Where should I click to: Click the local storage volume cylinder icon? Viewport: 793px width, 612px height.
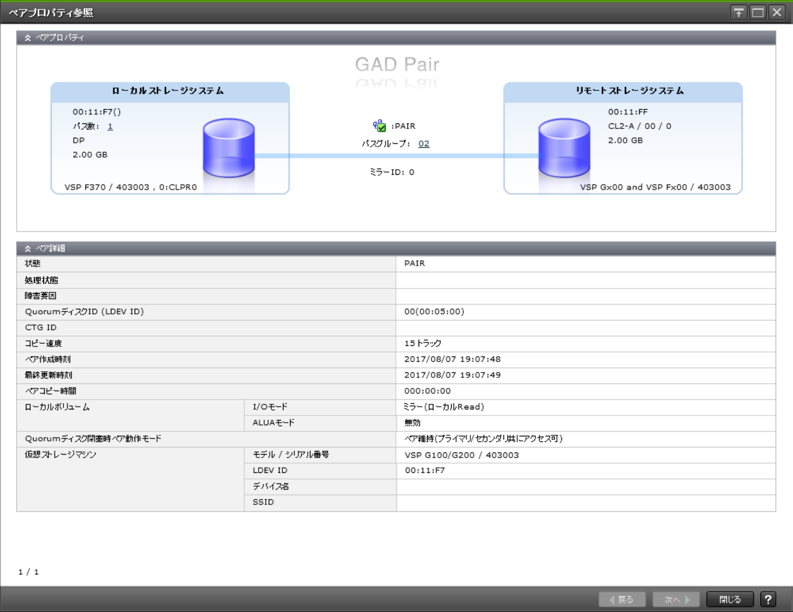coord(229,148)
